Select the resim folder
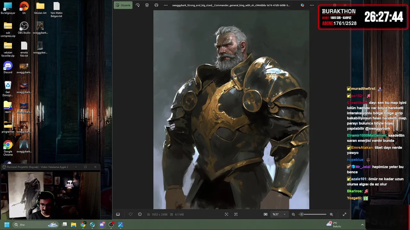Screen dimensions: 410x230 pos(8,107)
